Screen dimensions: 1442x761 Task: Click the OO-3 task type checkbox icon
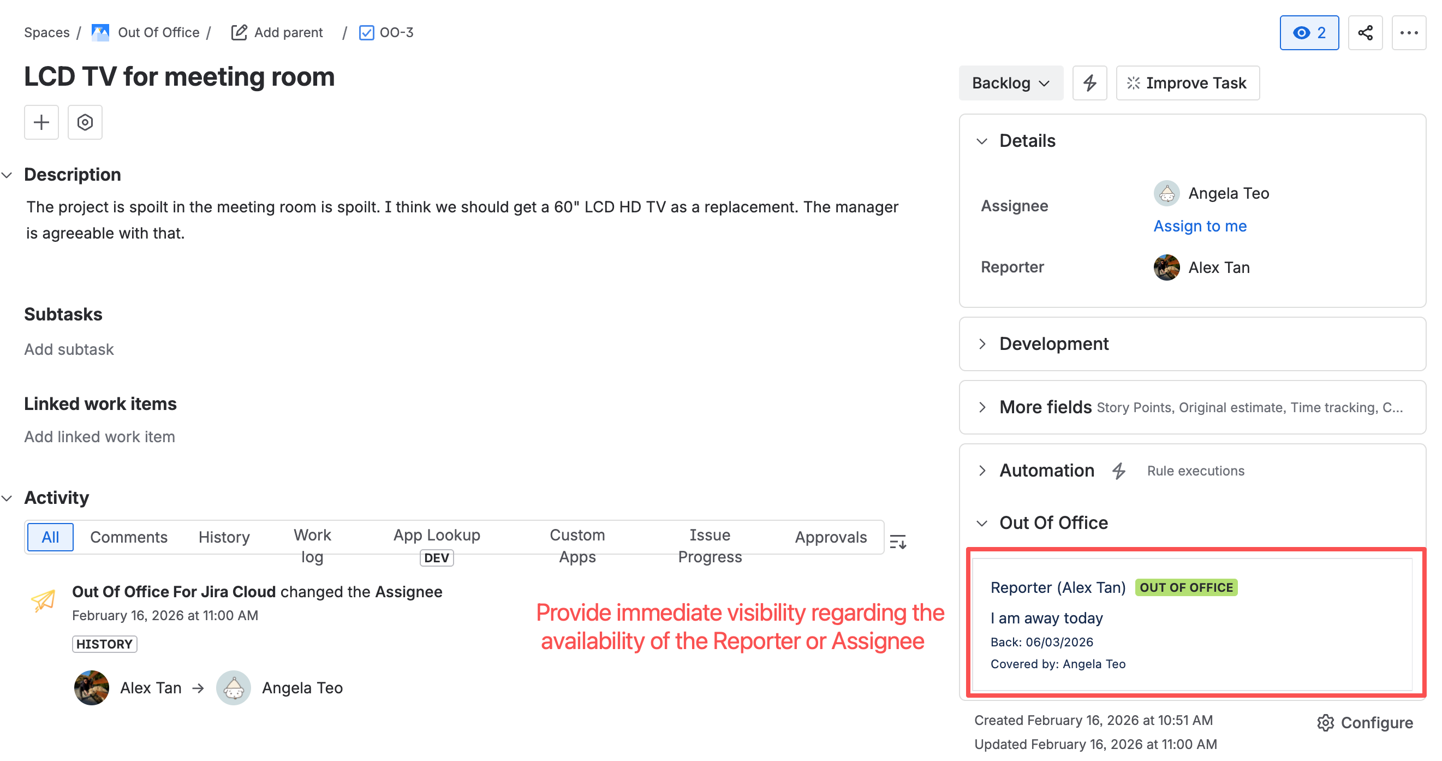(x=366, y=32)
